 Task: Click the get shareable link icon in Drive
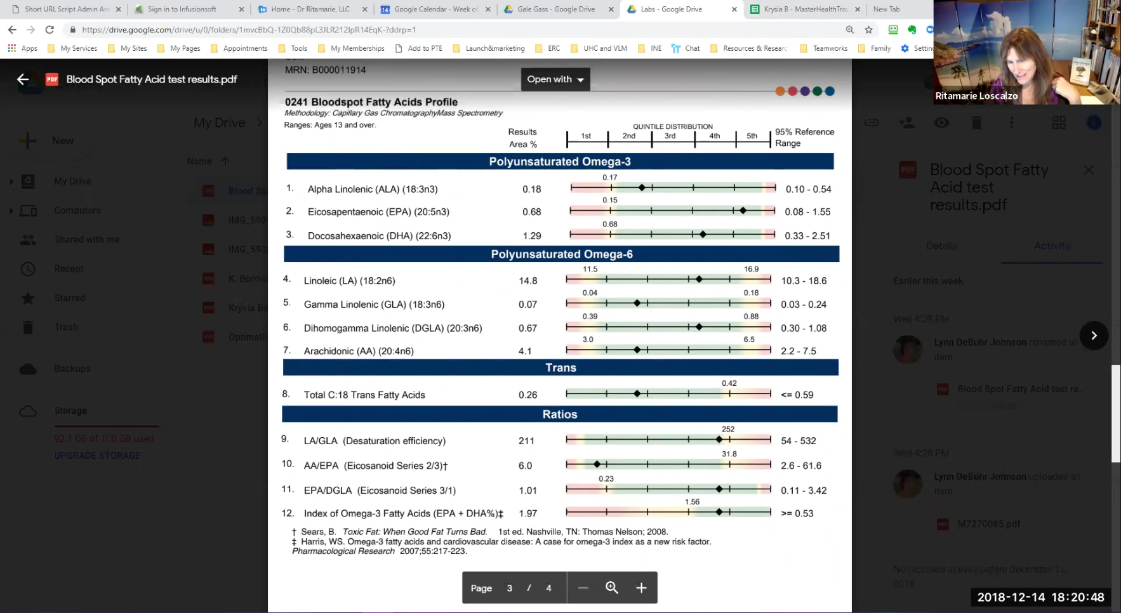pos(872,122)
